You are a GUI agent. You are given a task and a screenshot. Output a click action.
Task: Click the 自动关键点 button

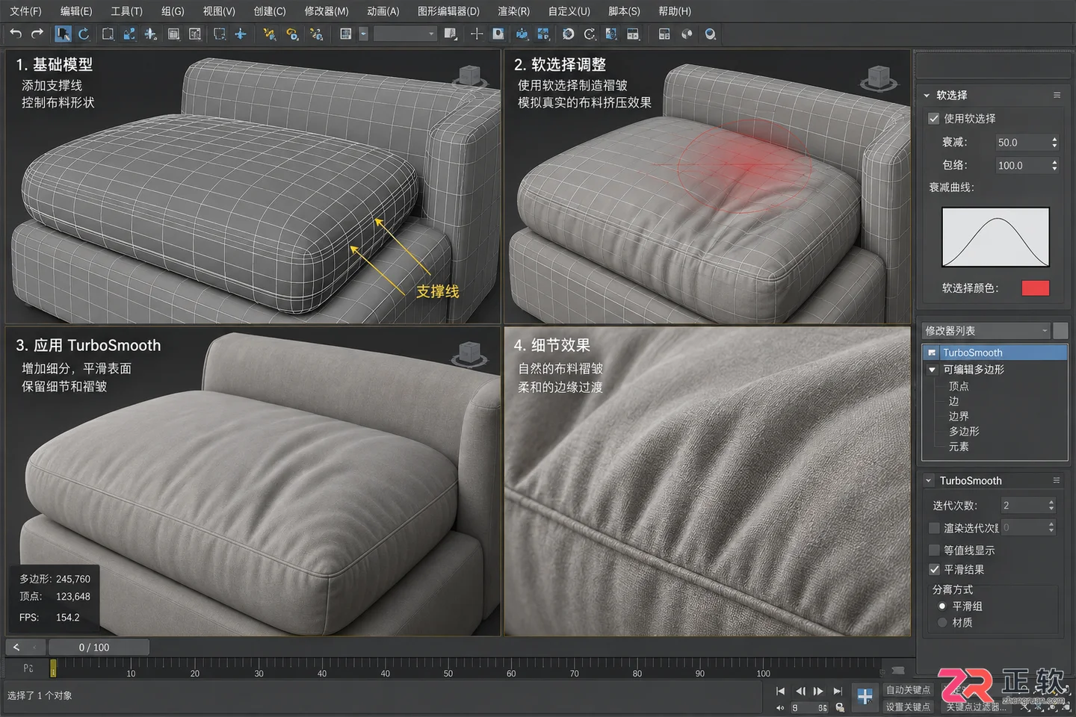click(x=908, y=690)
